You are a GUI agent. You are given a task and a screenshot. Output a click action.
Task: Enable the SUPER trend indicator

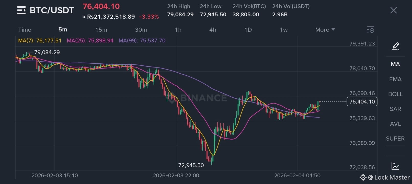(x=395, y=139)
